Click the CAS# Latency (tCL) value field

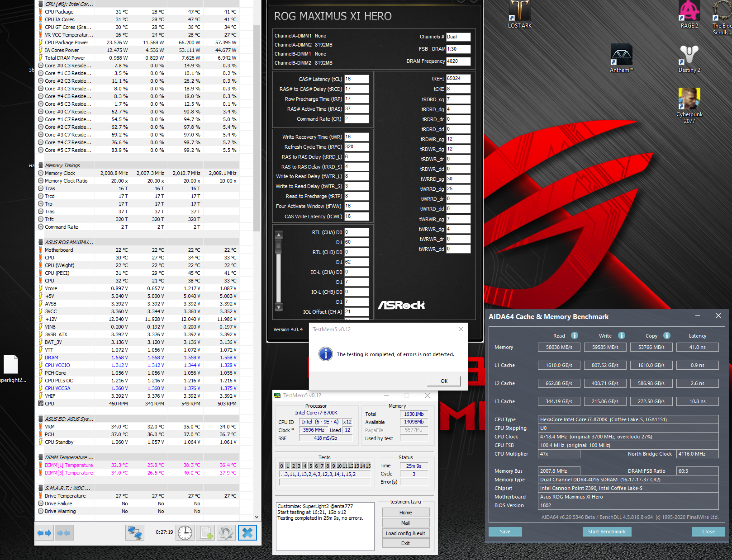356,79
